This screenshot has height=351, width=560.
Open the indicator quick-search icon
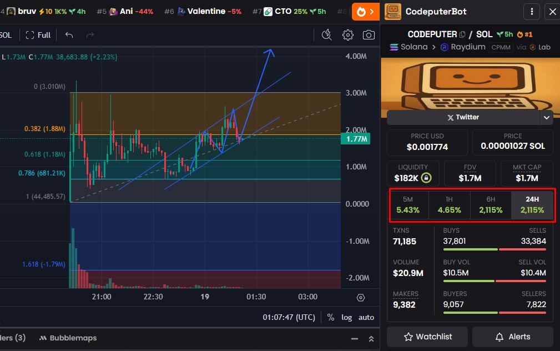click(x=327, y=35)
